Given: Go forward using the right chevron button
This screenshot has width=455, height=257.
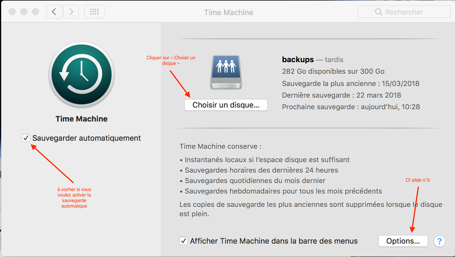Looking at the screenshot, I should point(71,12).
